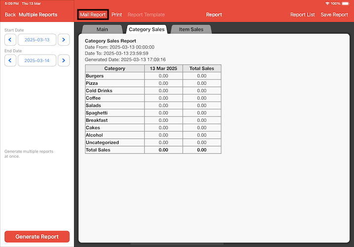Click Mail Report in the toolbar
The image size is (354, 247).
tap(93, 15)
